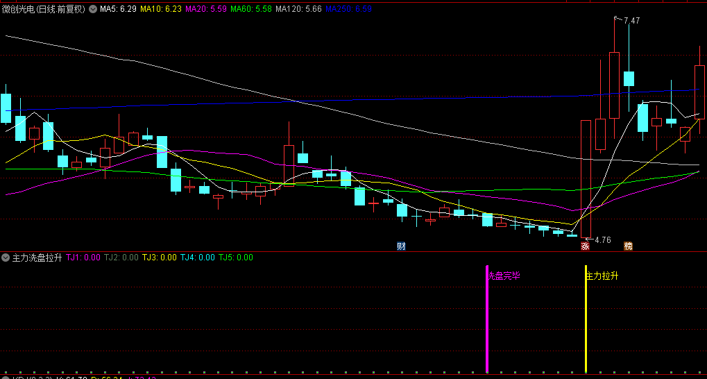Click the yellow 主力拉升 signal bar
Viewport: 707px width, 379px height.
[586, 319]
